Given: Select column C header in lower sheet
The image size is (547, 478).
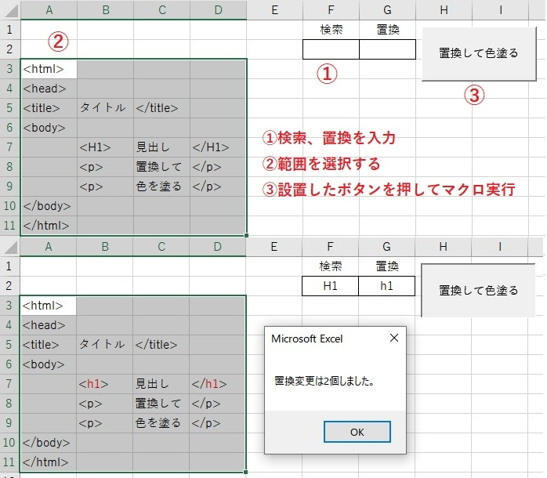Looking at the screenshot, I should click(x=161, y=247).
